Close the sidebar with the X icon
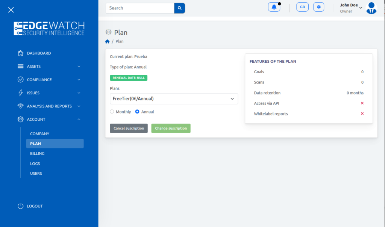The image size is (385, 227). coord(11,10)
